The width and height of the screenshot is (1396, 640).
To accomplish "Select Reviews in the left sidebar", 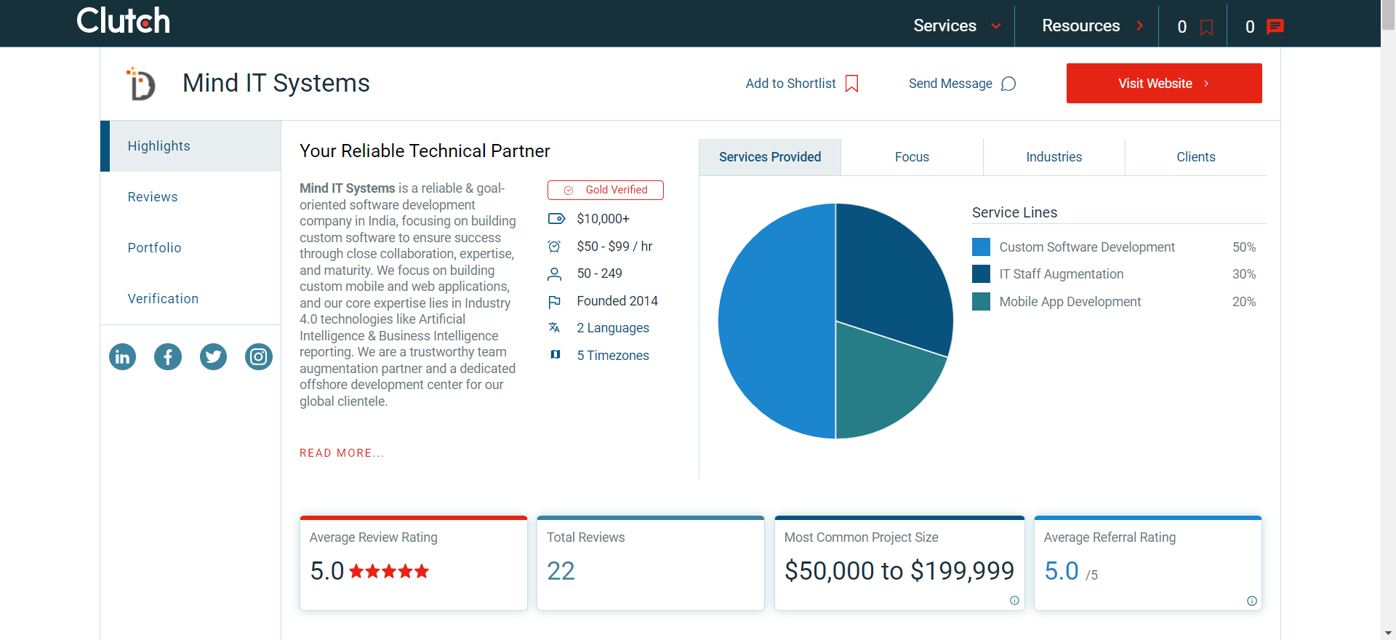I will coord(153,197).
